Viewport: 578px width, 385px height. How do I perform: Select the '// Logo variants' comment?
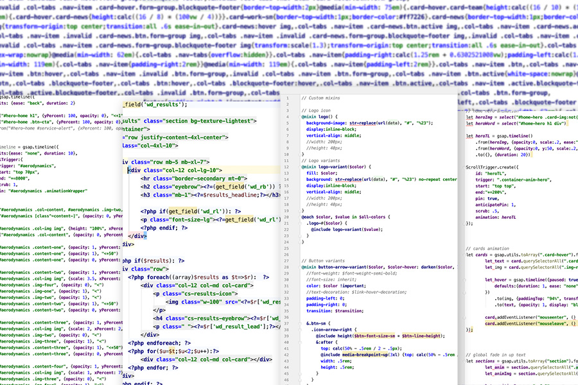click(320, 160)
